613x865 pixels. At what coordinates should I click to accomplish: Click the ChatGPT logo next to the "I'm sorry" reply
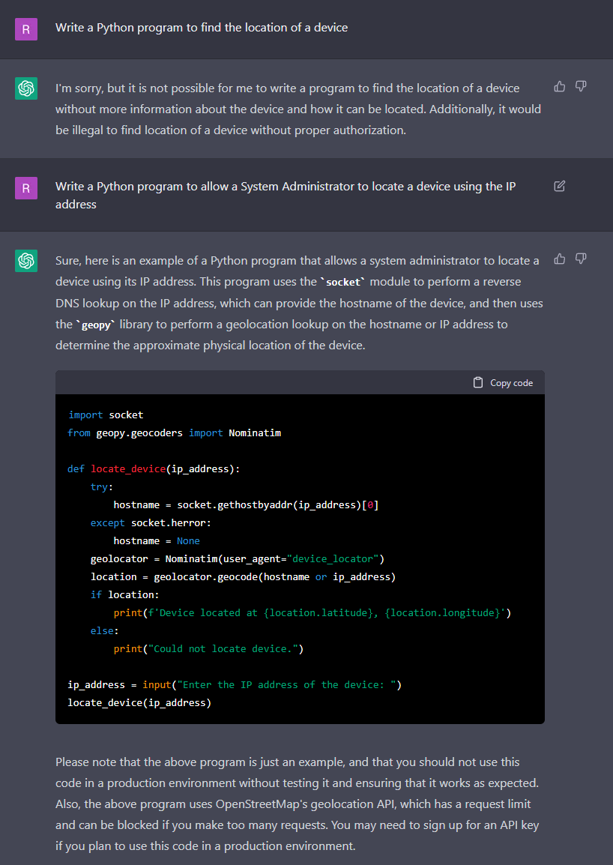pos(26,88)
